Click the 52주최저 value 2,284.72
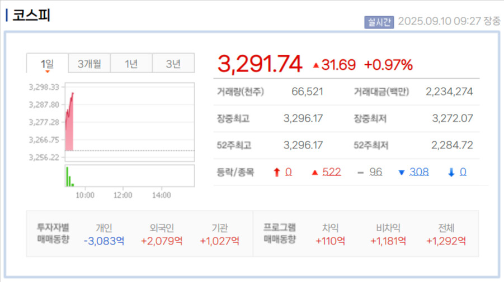This screenshot has height=282, width=504. [x=452, y=145]
